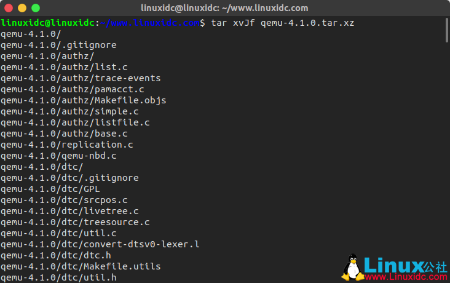The width and height of the screenshot is (450, 283).
Task: Click the line qemu-4.1.0/dtc/srcpos.c
Action: [64, 200]
